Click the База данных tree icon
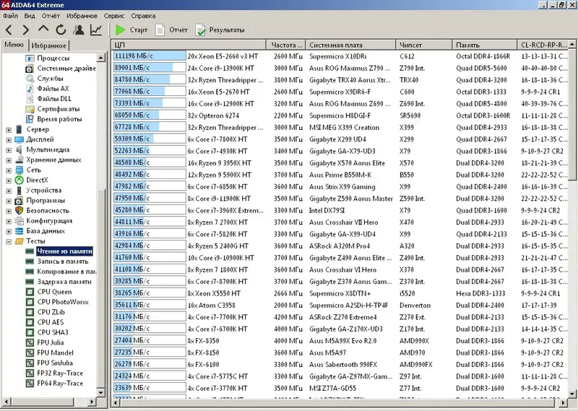The height and width of the screenshot is (411, 578). pyautogui.click(x=20, y=231)
